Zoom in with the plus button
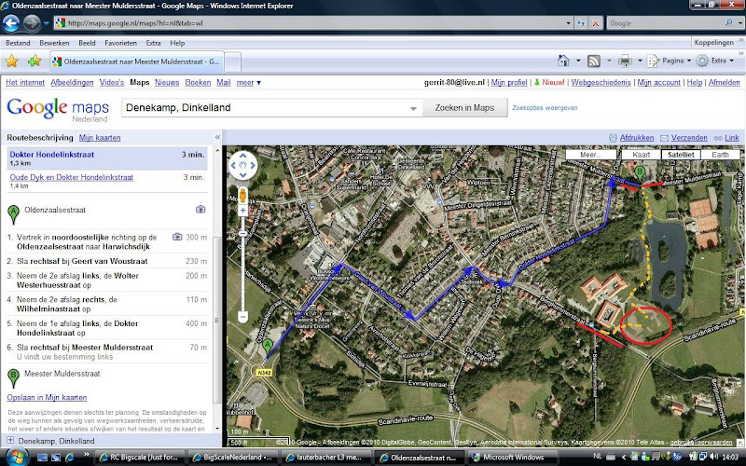 (x=242, y=211)
